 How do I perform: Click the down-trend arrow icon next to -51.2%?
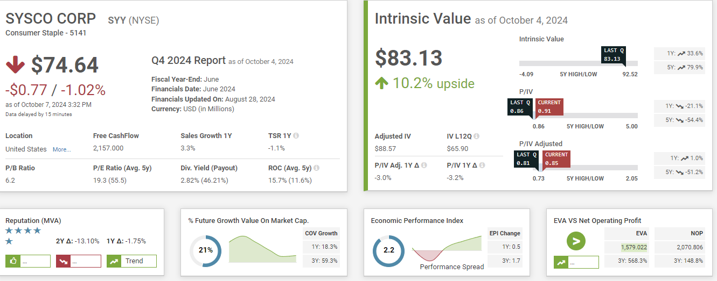click(x=680, y=172)
